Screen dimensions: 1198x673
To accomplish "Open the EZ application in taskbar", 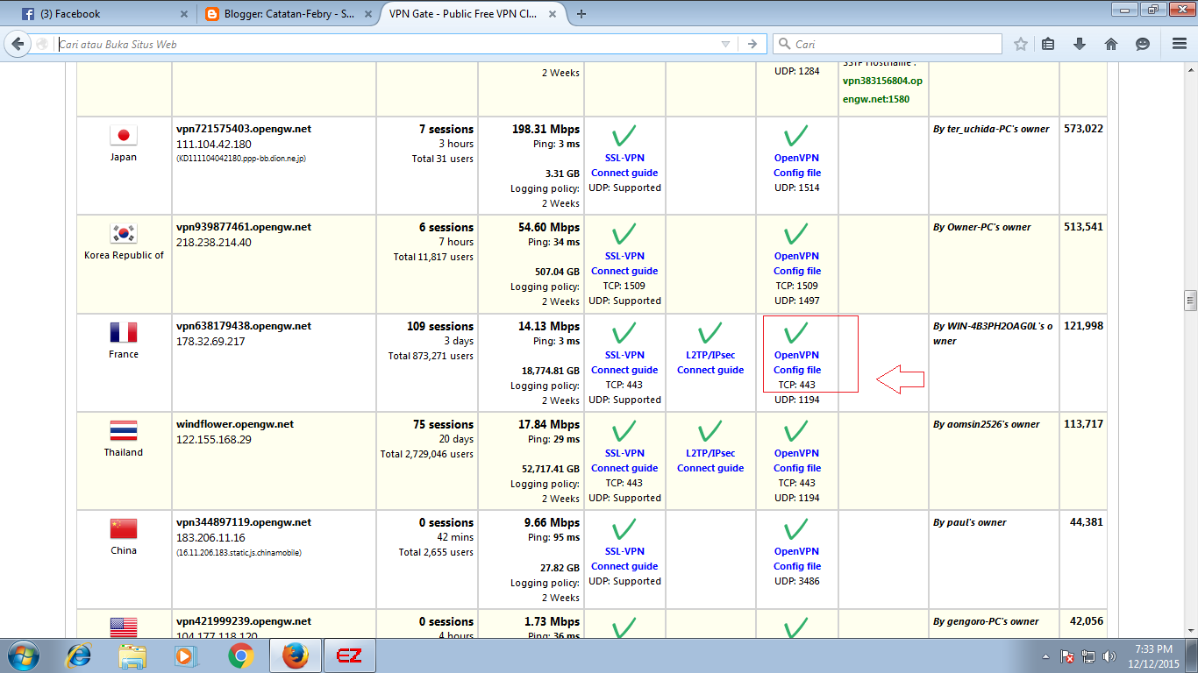I will [349, 655].
